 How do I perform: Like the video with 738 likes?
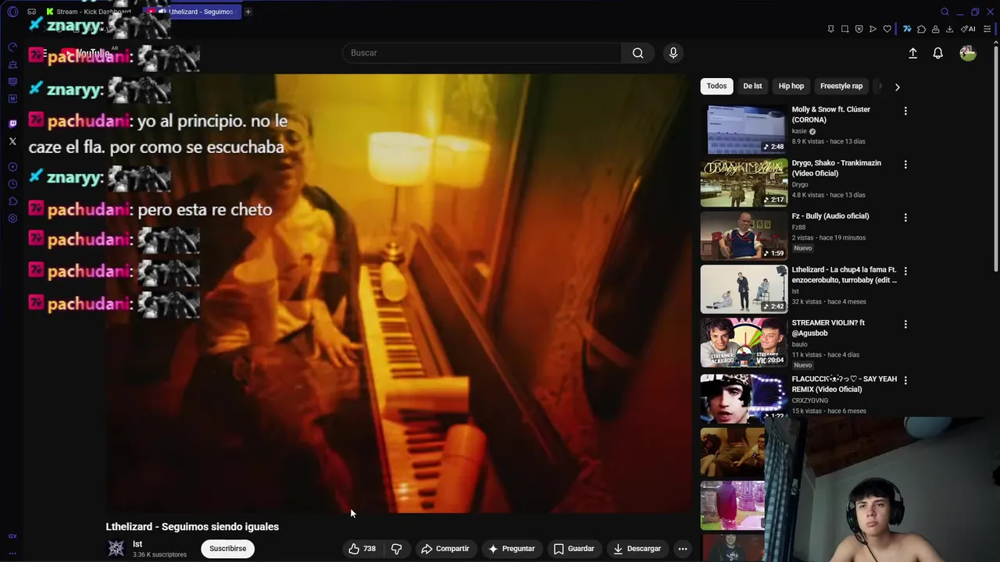point(362,549)
